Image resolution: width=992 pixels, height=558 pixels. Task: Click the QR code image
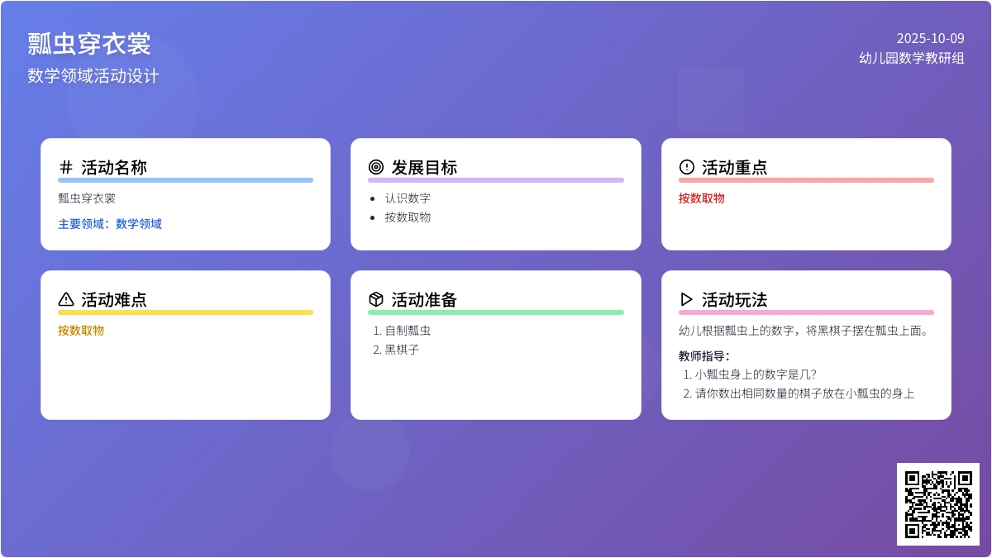[x=937, y=503]
